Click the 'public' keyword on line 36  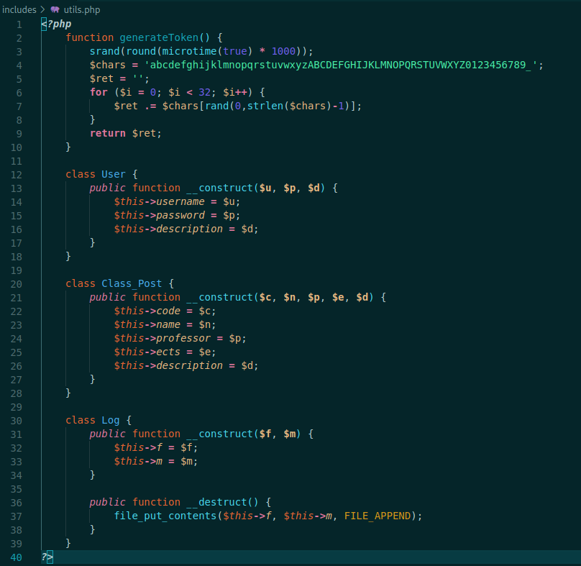coord(107,503)
